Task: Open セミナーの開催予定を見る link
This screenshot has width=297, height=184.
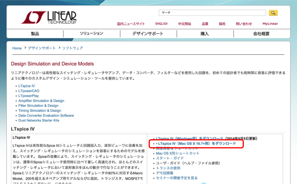Action: pos(177,178)
